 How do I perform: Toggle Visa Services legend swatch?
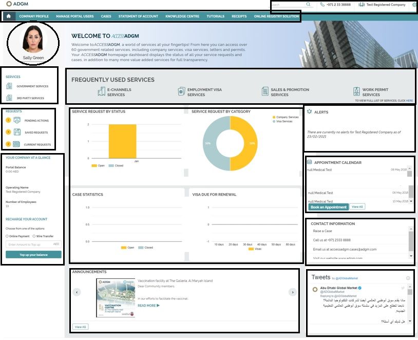click(274, 121)
